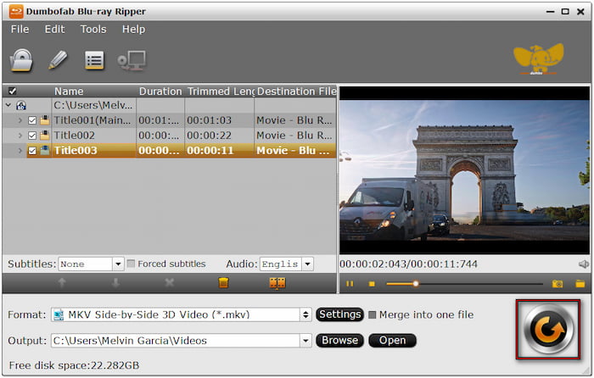Image resolution: width=594 pixels, height=378 pixels.
Task: Uncheck the Title001(Main...) checkbox
Action: click(32, 120)
